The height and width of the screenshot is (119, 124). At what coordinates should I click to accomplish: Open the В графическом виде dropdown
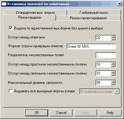point(117,92)
